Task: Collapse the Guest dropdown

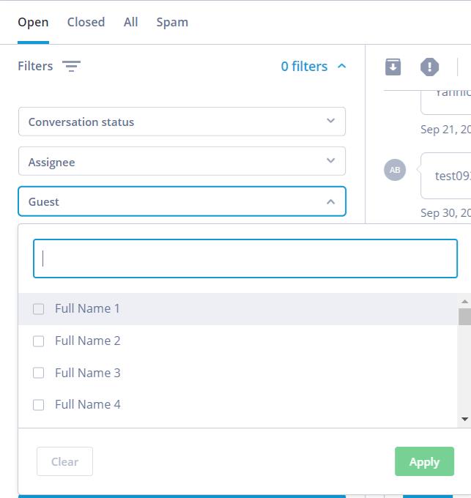Action: (330, 201)
